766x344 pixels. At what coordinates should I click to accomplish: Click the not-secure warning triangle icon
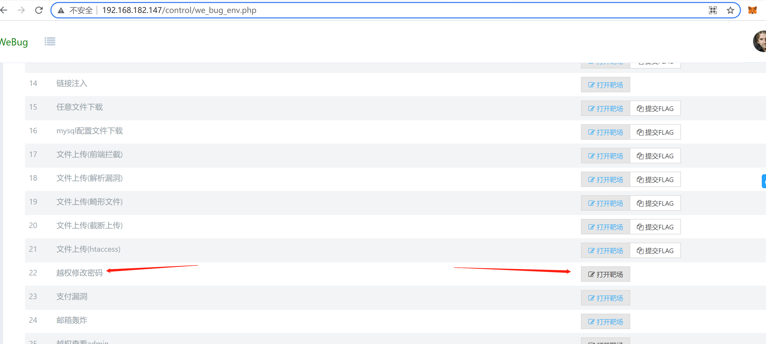pos(61,10)
